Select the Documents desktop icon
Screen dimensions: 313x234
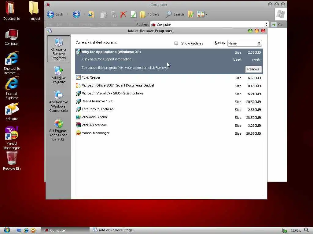12,11
